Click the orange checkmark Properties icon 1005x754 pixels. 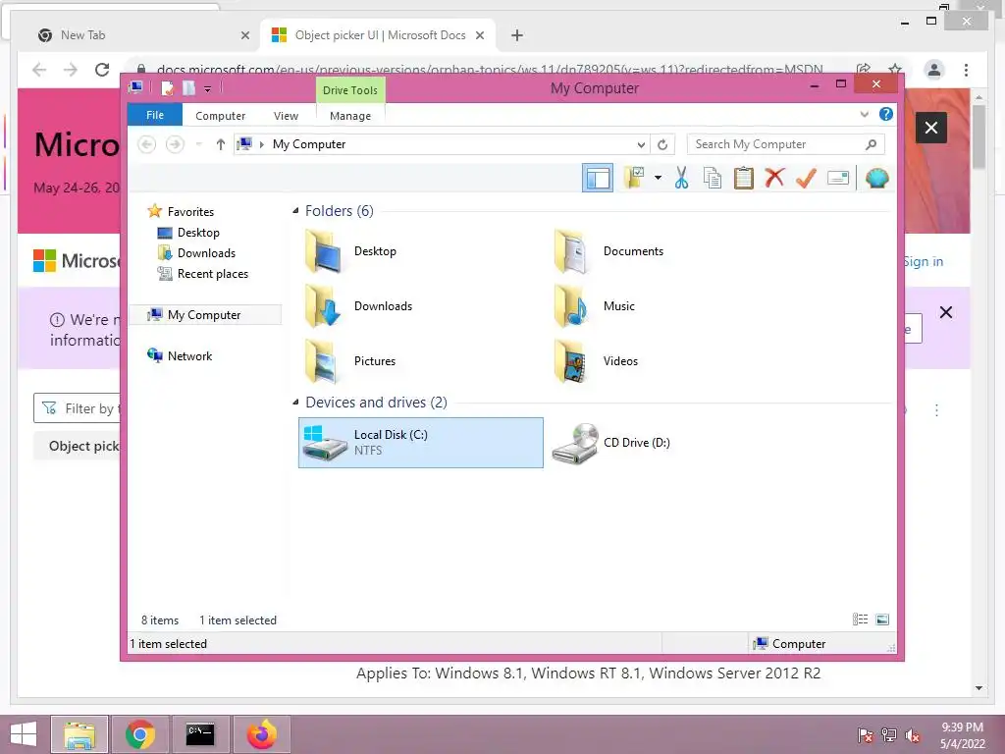(x=806, y=178)
